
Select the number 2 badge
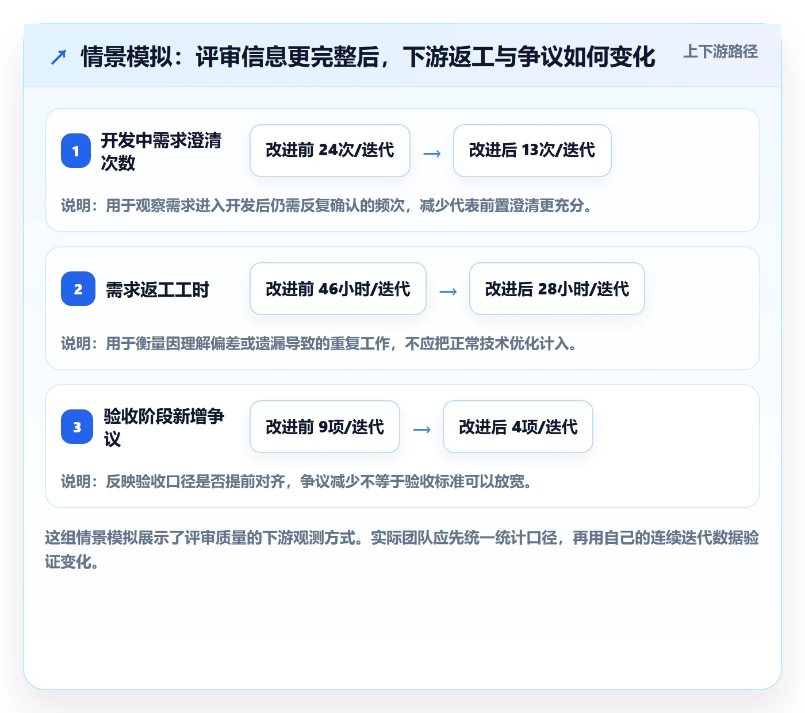78,289
